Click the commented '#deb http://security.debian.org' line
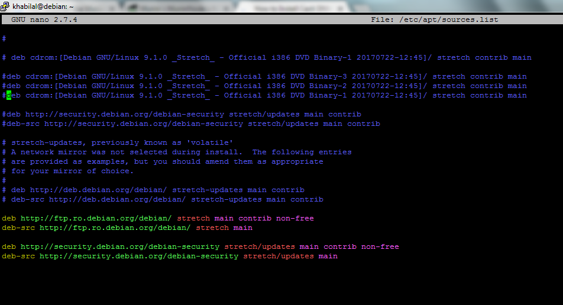Image resolution: width=563 pixels, height=305 pixels. coord(182,115)
